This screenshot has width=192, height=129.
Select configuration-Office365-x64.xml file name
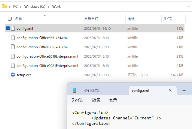(42, 38)
